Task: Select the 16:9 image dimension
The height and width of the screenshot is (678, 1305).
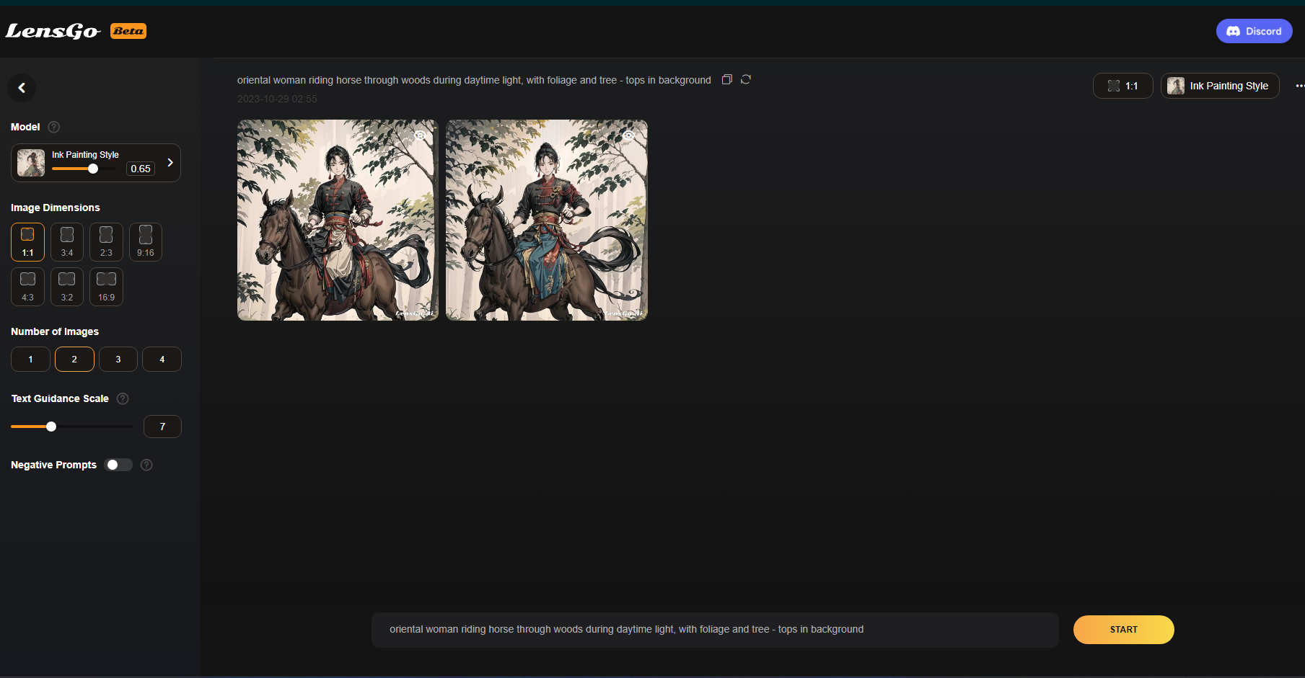Action: 106,287
